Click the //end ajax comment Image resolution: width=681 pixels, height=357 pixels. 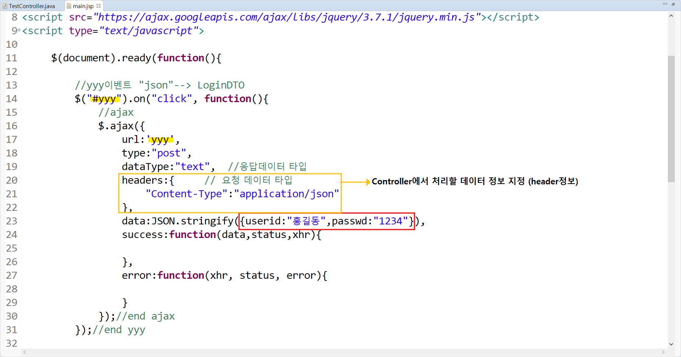[145, 316]
